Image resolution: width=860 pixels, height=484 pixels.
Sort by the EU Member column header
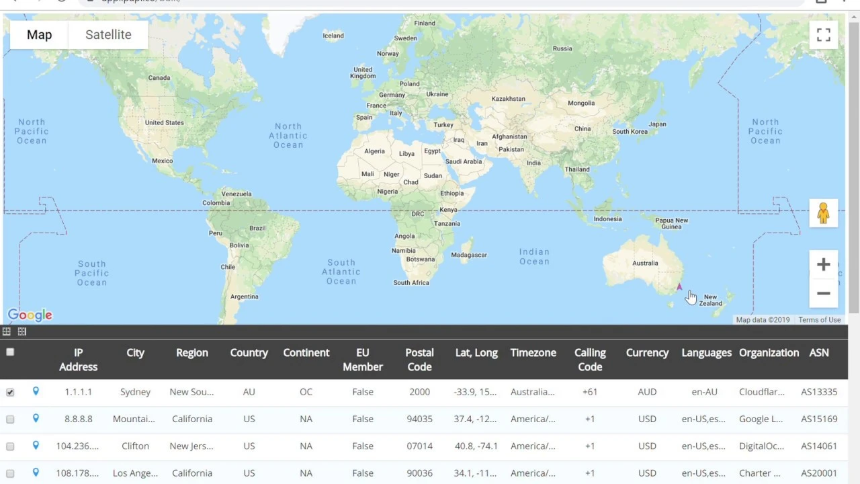[x=363, y=360]
